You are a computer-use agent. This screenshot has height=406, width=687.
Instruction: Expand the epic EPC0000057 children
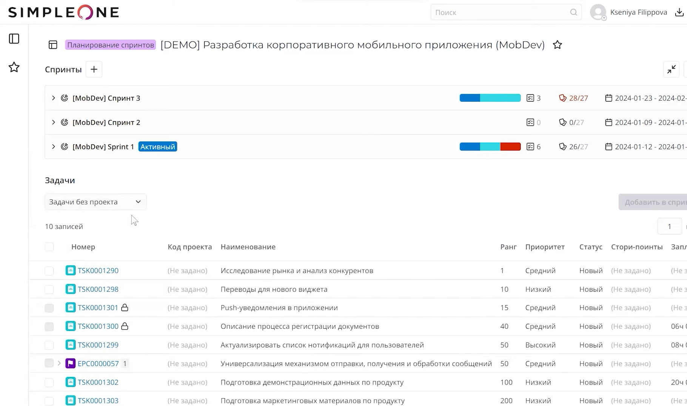(59, 363)
